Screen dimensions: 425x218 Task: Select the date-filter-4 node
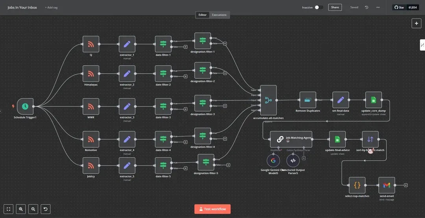point(163,139)
